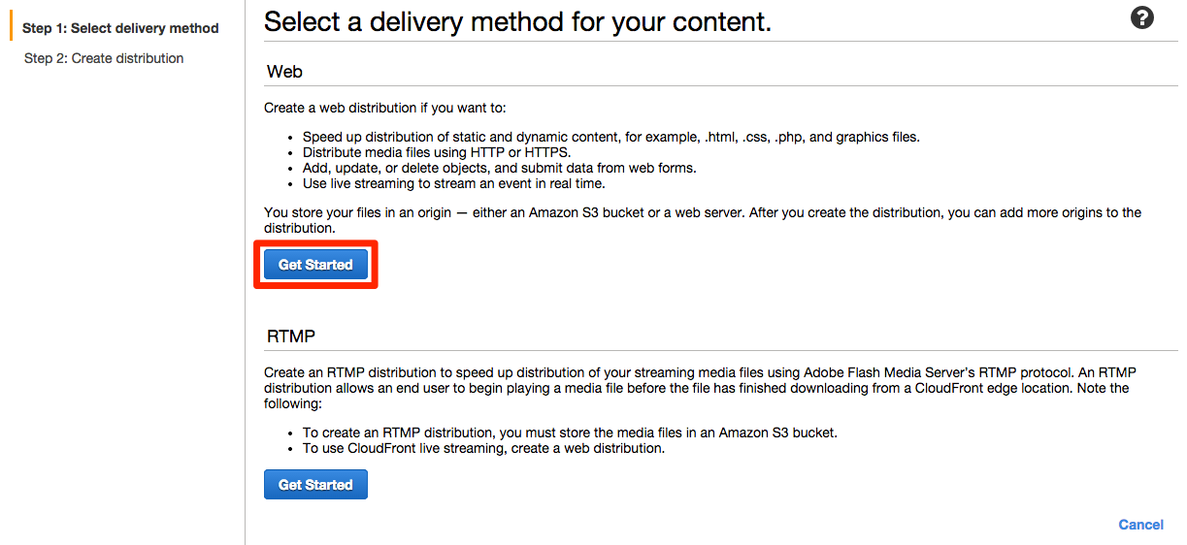Image resolution: width=1187 pixels, height=545 pixels.
Task: Select the HTTP or HTTPS media files bullet
Action: click(x=437, y=152)
